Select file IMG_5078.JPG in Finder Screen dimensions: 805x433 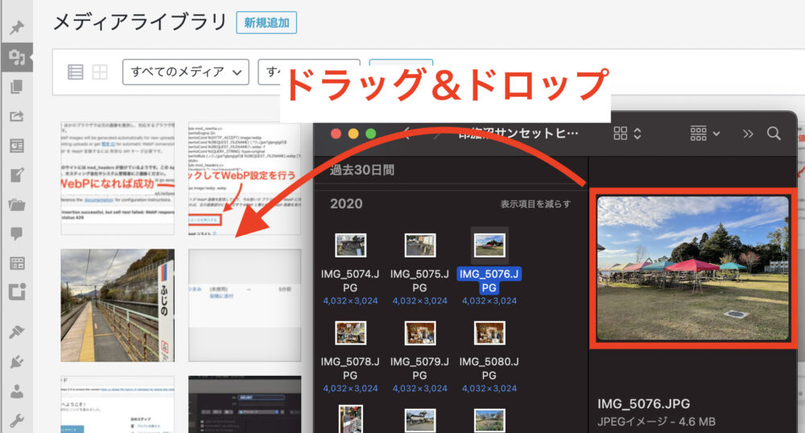pyautogui.click(x=350, y=356)
